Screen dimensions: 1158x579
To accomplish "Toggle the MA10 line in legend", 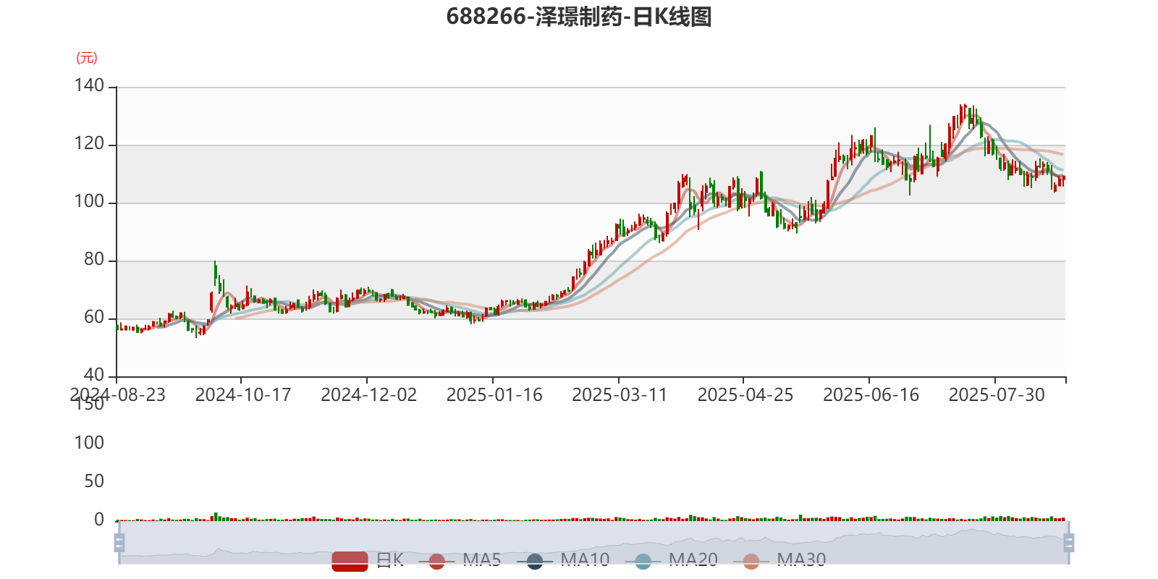I will pyautogui.click(x=563, y=560).
